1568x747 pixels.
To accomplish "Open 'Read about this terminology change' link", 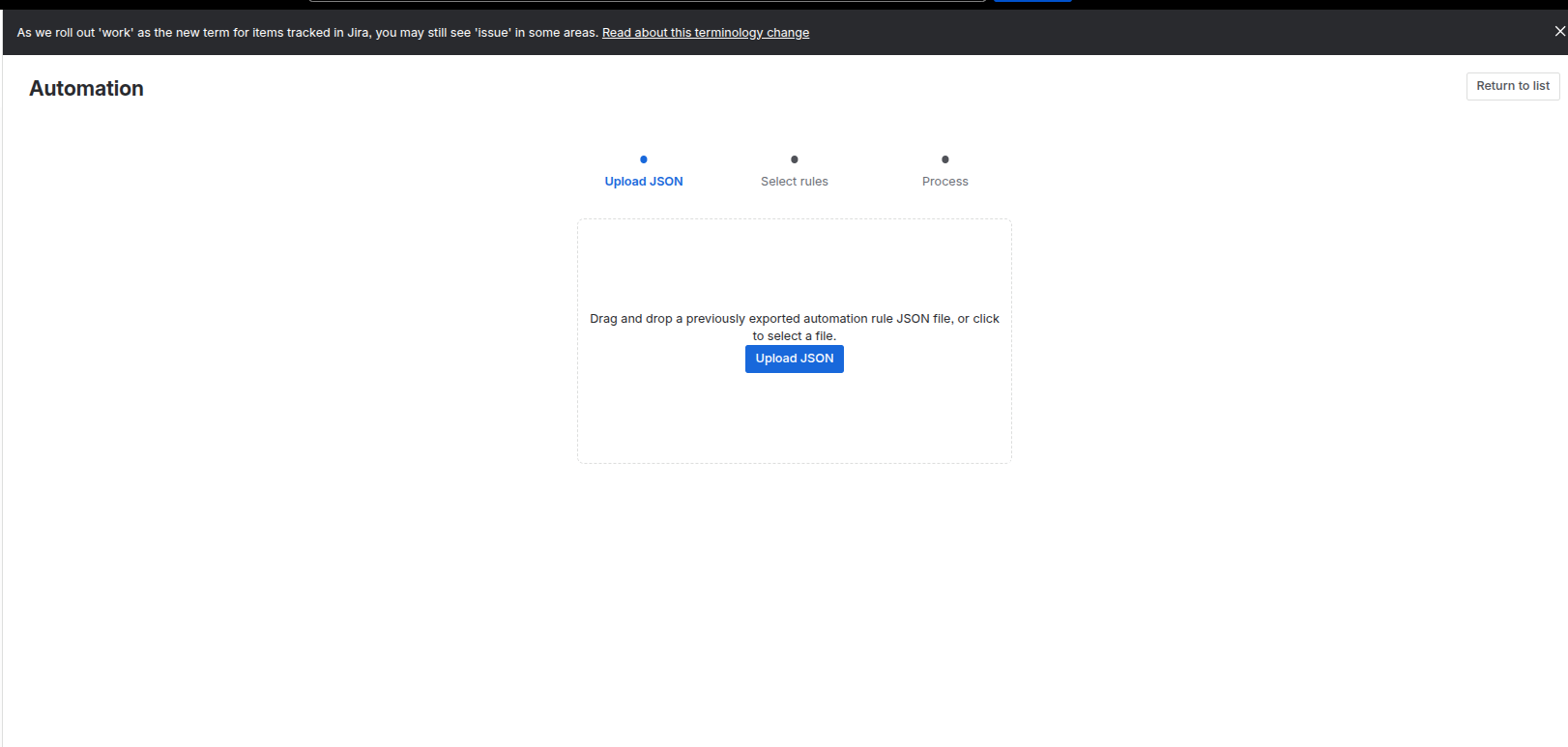I will 705,33.
